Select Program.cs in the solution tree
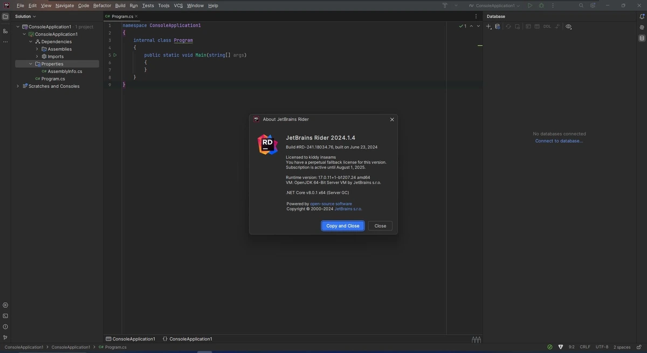The height and width of the screenshot is (353, 647). tap(53, 79)
